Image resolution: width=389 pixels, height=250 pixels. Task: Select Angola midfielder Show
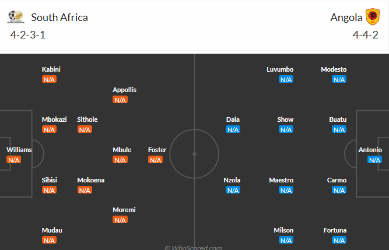click(x=285, y=119)
